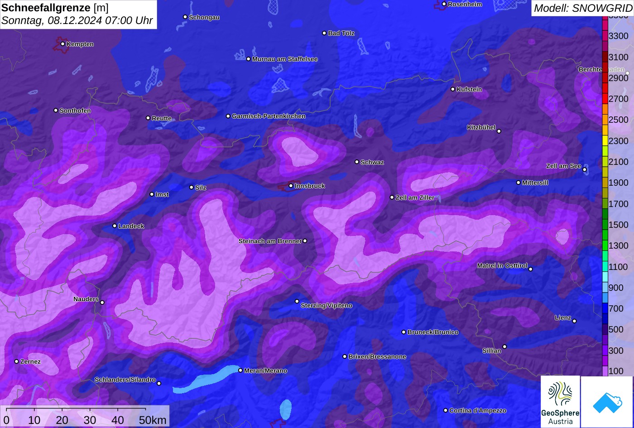
Task: Click the yellow 2300 legend color
Action: pyautogui.click(x=605, y=141)
